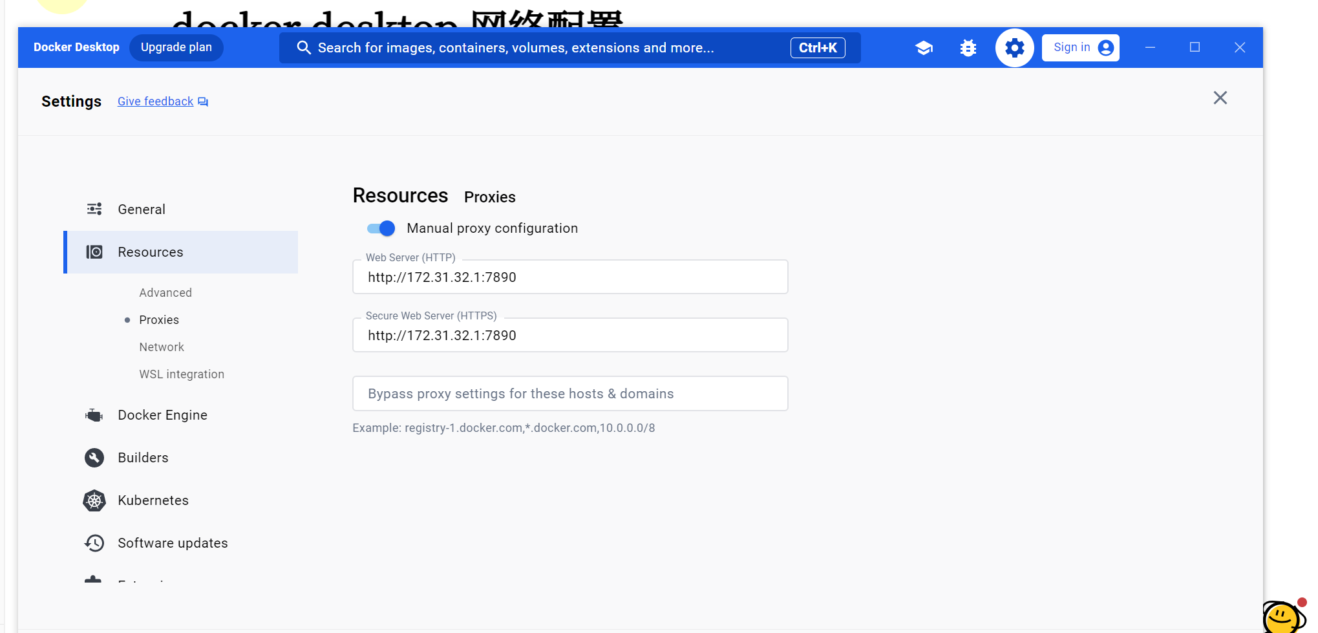The width and height of the screenshot is (1318, 633).
Task: Close the Settings panel with X
Action: 1220,98
